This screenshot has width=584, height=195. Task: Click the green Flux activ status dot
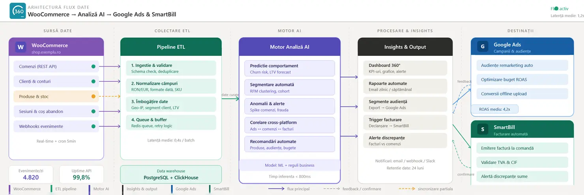click(x=556, y=8)
